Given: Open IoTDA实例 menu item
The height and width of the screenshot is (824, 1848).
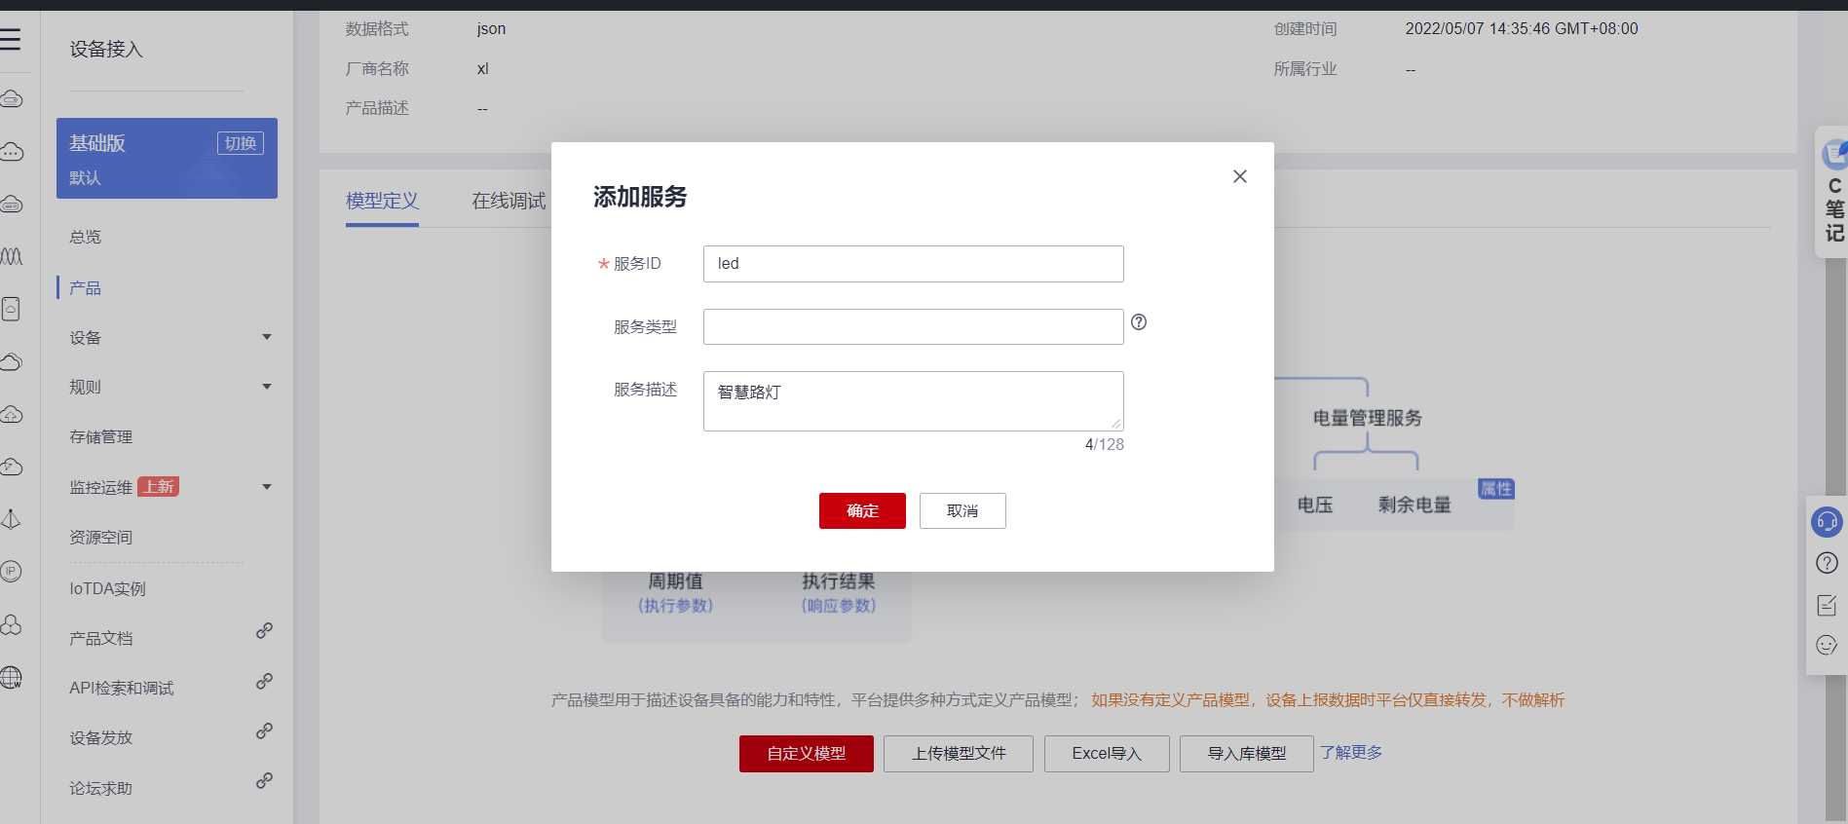Looking at the screenshot, I should (107, 588).
